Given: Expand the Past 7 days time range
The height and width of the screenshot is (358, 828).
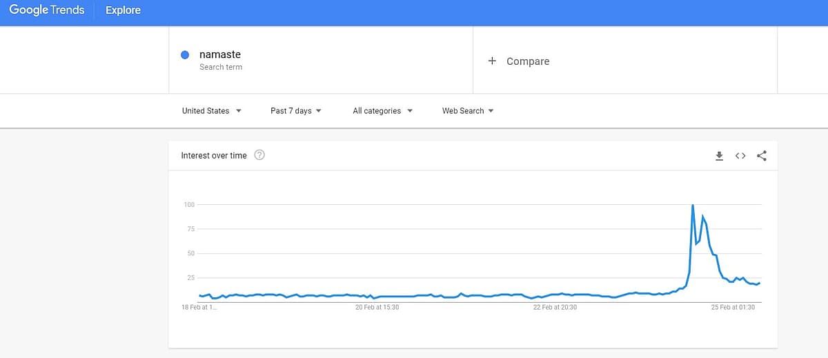Looking at the screenshot, I should coord(296,111).
